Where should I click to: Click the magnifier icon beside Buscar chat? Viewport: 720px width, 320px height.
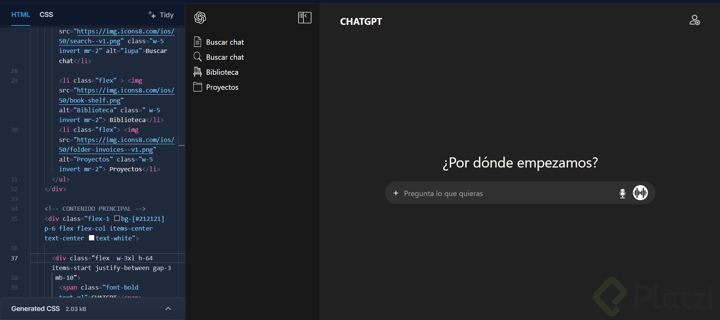pos(197,57)
